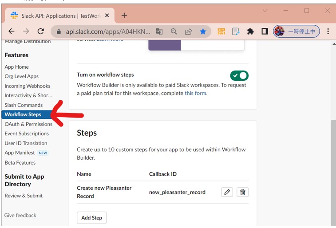This screenshot has height=228, width=336.
Task: Click the new_pleasanter_record callback ID
Action: [177, 192]
